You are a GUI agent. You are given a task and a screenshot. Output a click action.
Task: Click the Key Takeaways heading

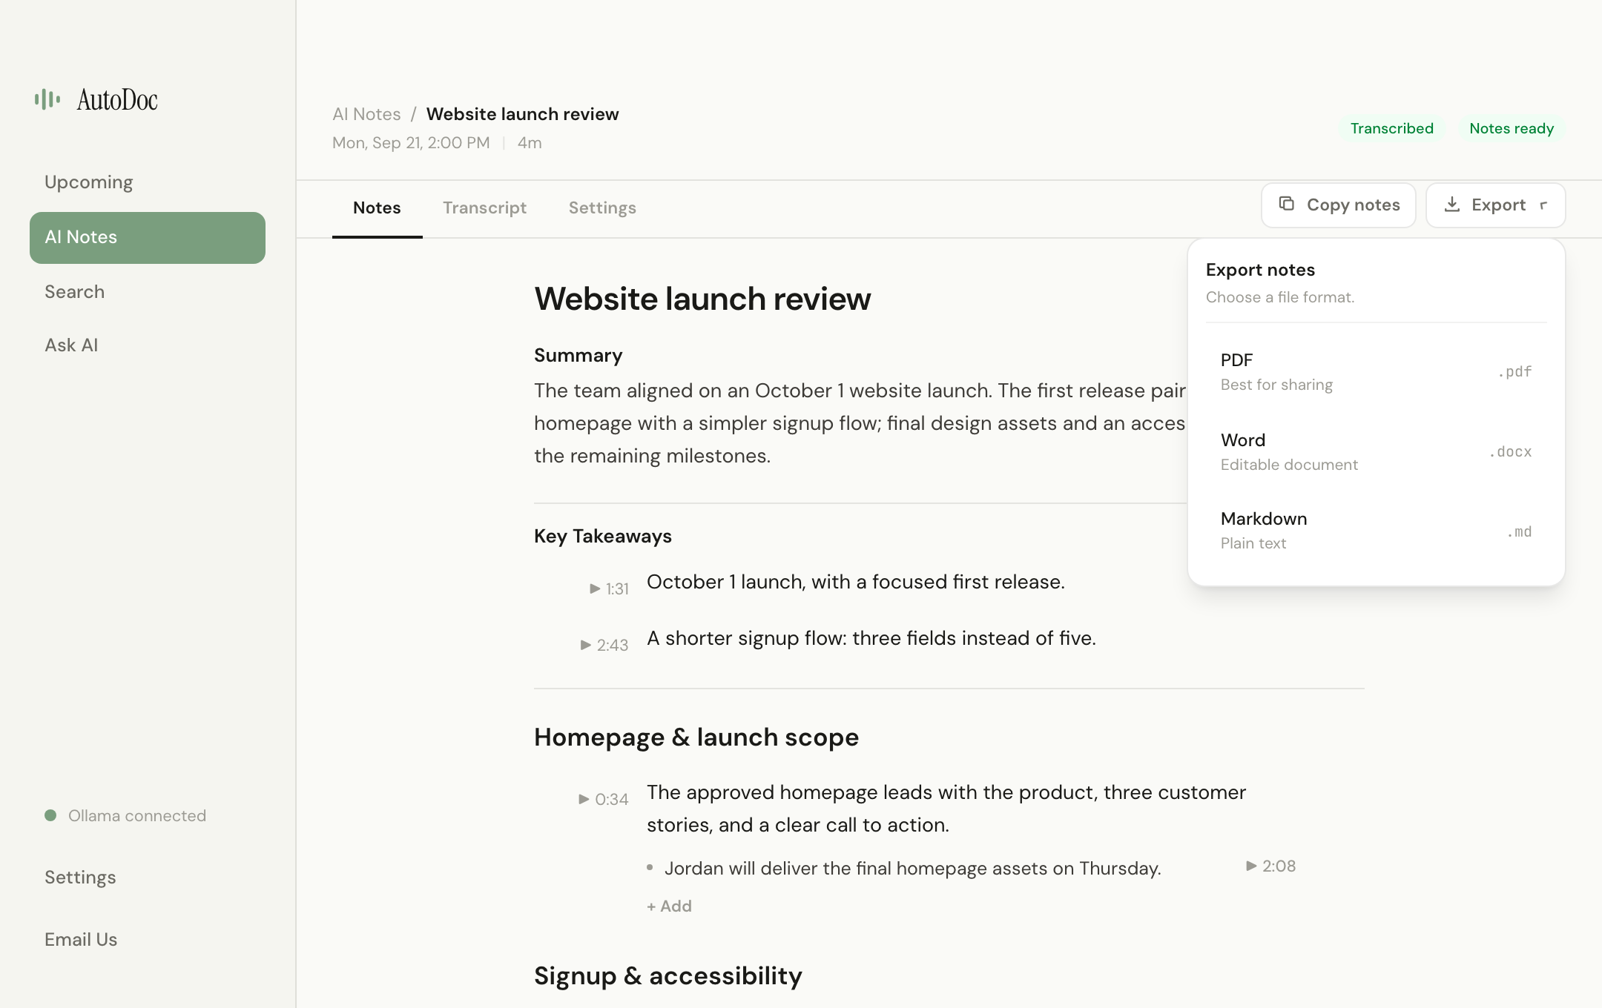click(x=603, y=536)
